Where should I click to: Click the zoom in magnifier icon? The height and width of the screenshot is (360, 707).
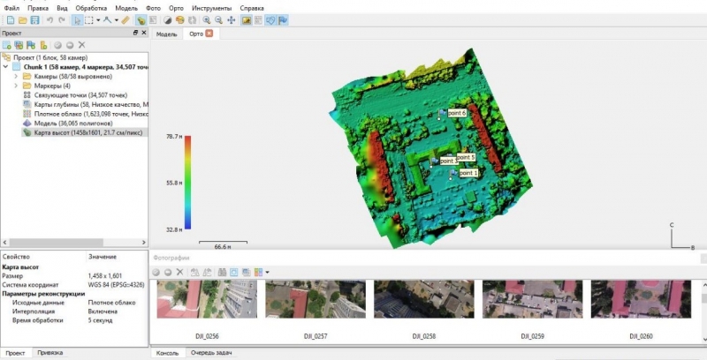(x=207, y=19)
